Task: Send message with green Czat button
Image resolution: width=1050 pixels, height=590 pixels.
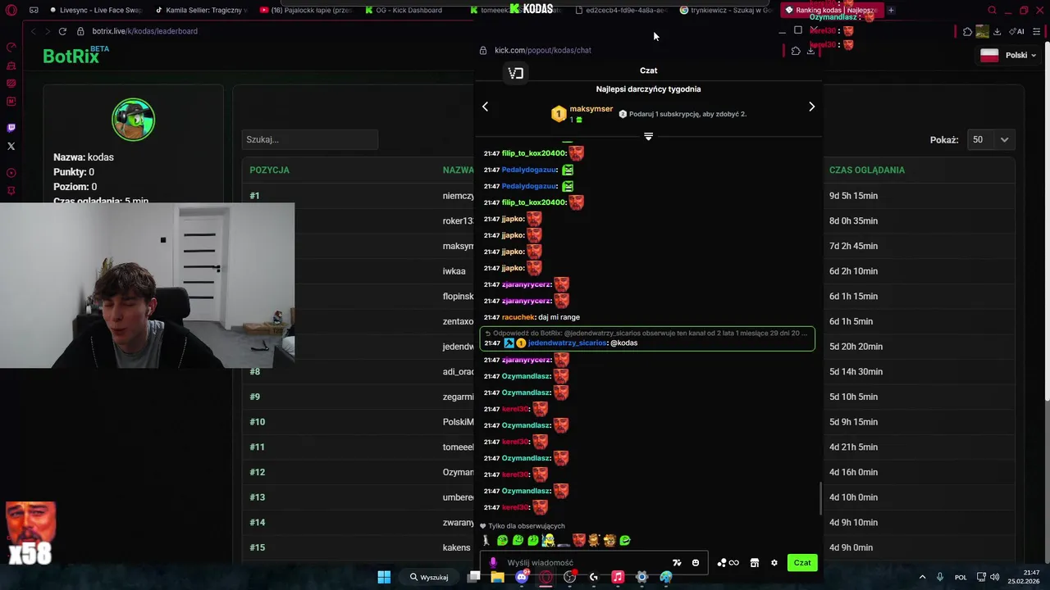Action: point(802,563)
